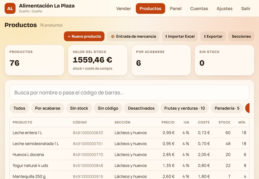Click the Por acabarse summary card
Screen dimensions: 259x179
pos(161,60)
